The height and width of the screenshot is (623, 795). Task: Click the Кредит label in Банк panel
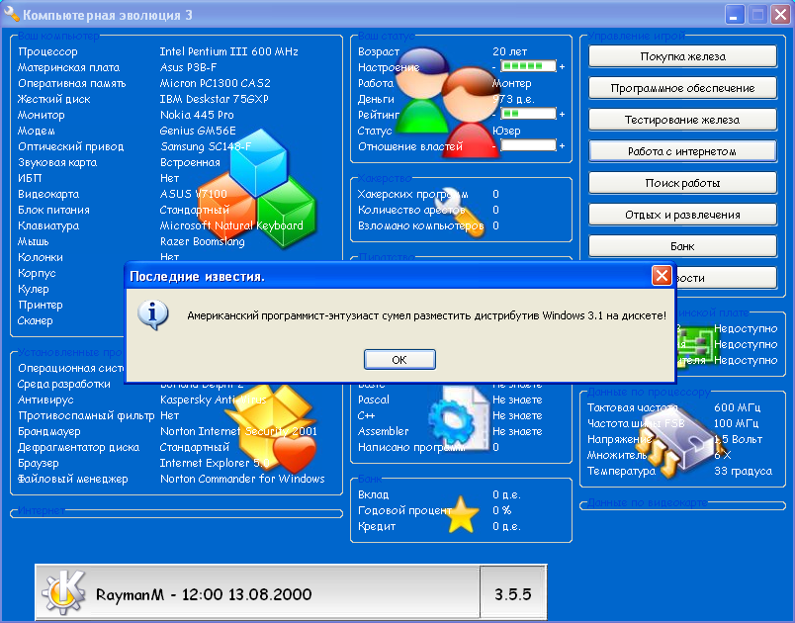pyautogui.click(x=376, y=526)
